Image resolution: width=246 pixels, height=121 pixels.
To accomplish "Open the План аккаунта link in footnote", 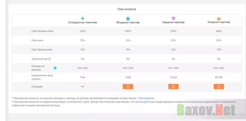I will point(146,98).
